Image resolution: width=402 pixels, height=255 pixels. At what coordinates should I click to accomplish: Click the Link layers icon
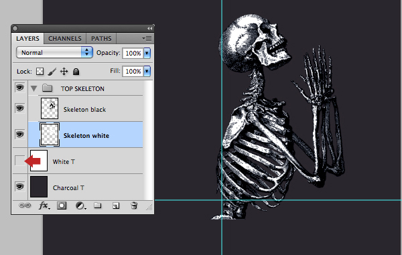pos(25,205)
